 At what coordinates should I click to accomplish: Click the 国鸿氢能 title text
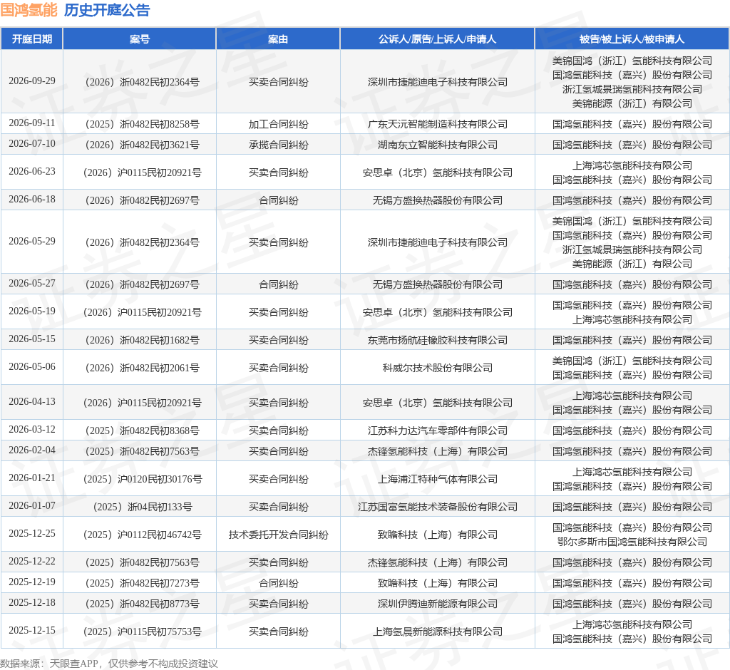29,10
